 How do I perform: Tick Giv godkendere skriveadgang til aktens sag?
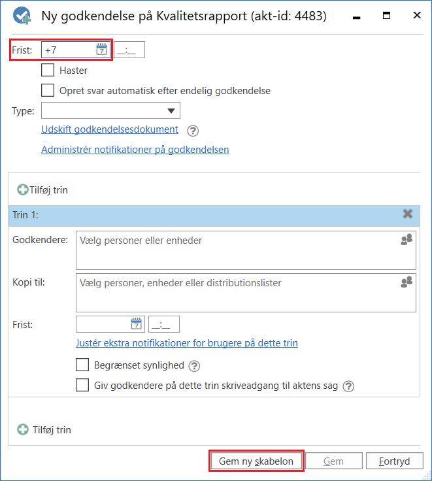pyautogui.click(x=83, y=386)
